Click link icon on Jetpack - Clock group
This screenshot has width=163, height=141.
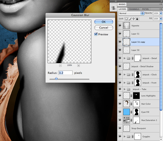[133, 75]
